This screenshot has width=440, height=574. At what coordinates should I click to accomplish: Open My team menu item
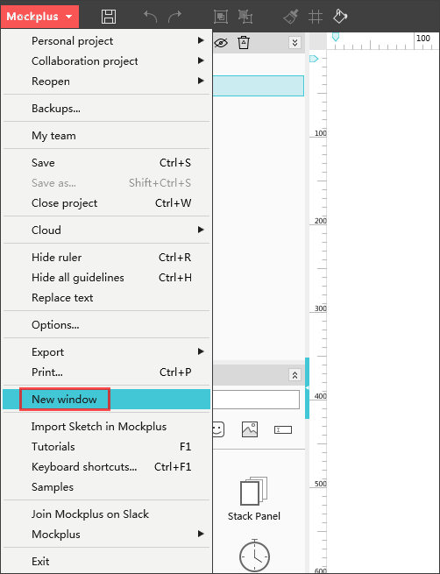106,136
